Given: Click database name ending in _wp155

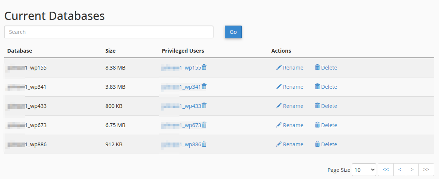Looking at the screenshot, I should coord(27,67).
